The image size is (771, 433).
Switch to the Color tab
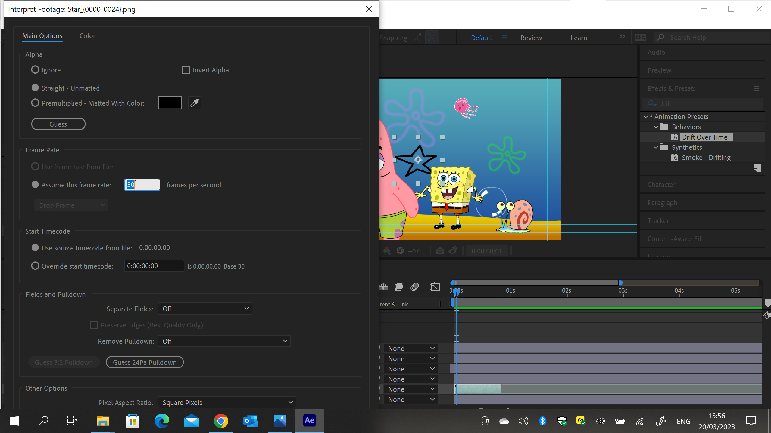click(87, 36)
